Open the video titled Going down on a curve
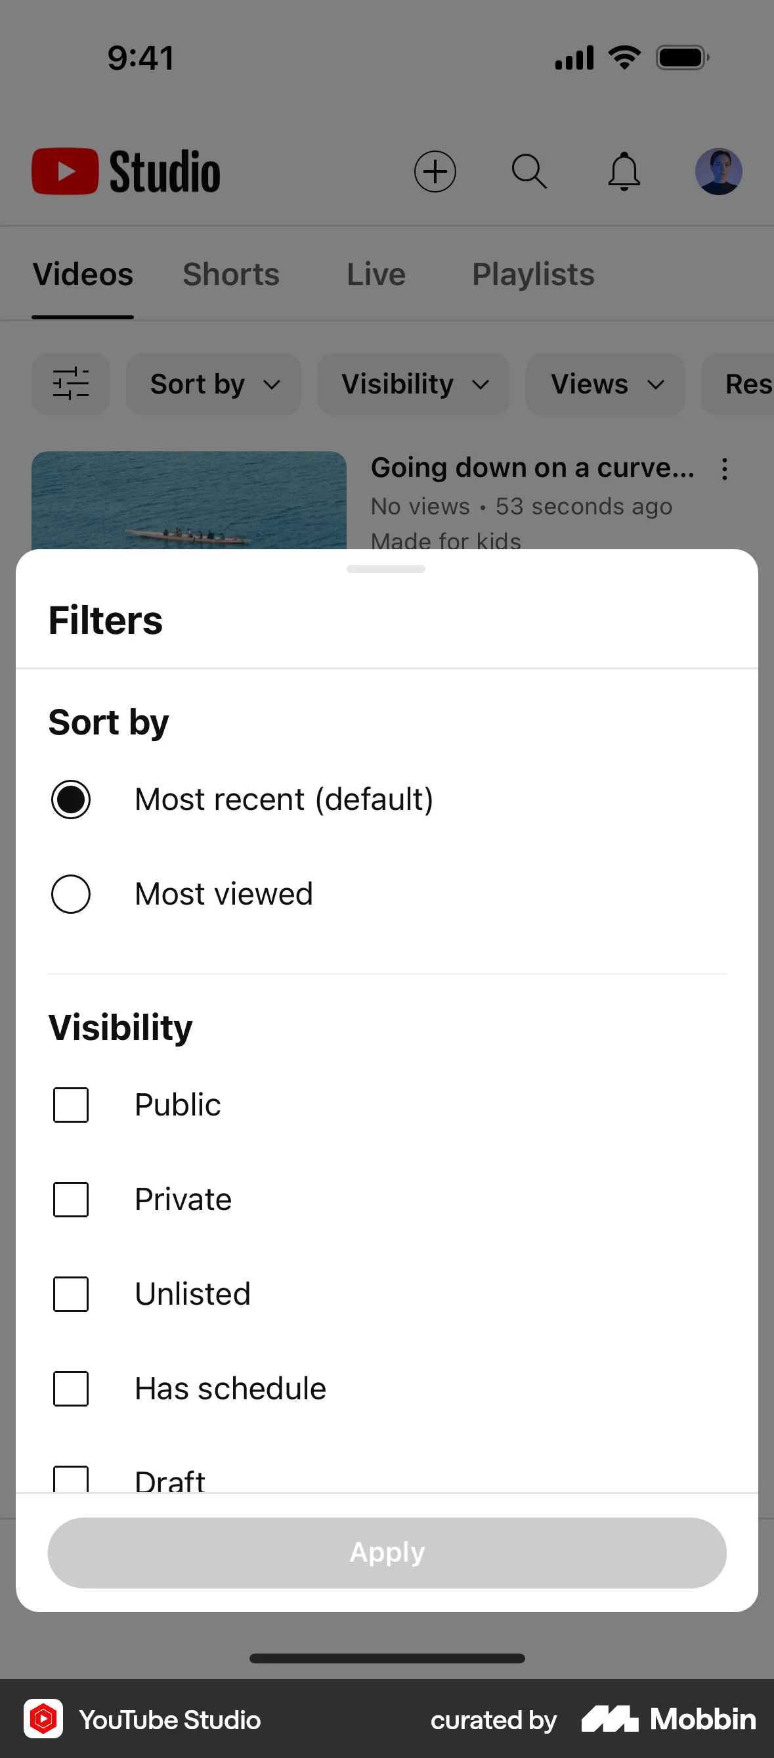 click(x=532, y=468)
